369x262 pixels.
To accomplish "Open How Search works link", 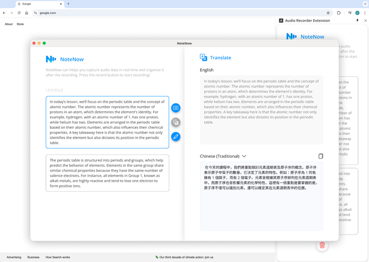I will 58,257.
